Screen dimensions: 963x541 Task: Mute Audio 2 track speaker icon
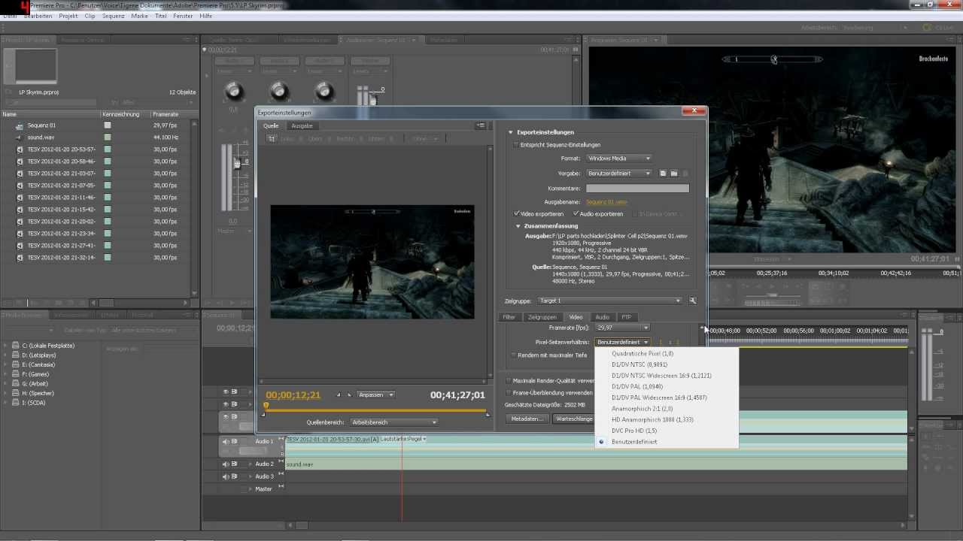(x=225, y=464)
